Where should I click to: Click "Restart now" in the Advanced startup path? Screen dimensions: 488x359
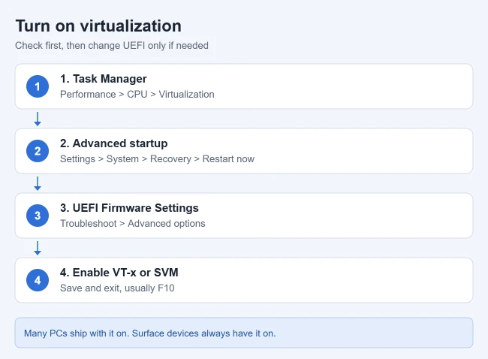[228, 158]
